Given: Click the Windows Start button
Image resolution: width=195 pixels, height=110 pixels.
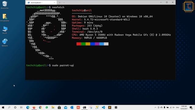Looking at the screenshot, I should 3,107.
